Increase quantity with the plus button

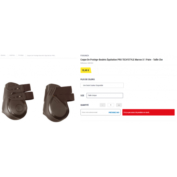coord(119,105)
